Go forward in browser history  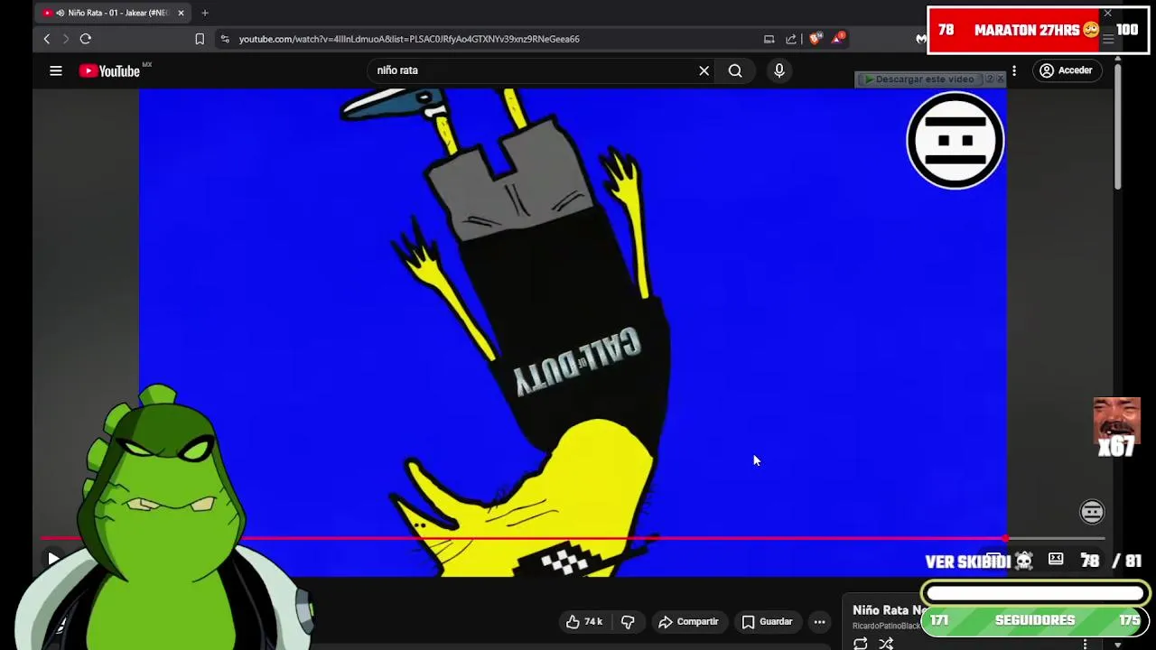pos(65,39)
